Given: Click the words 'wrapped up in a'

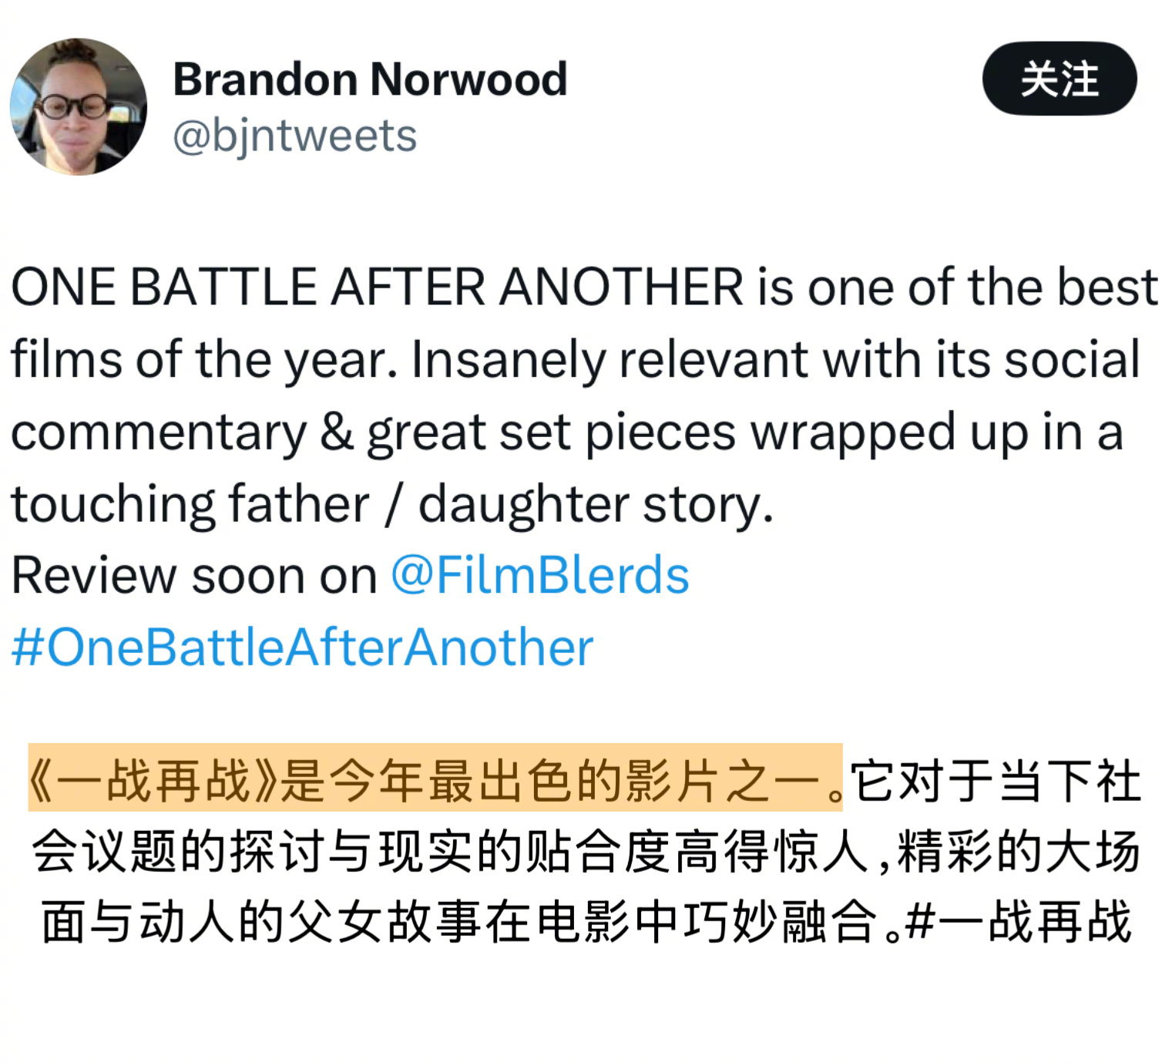Looking at the screenshot, I should pos(937,432).
